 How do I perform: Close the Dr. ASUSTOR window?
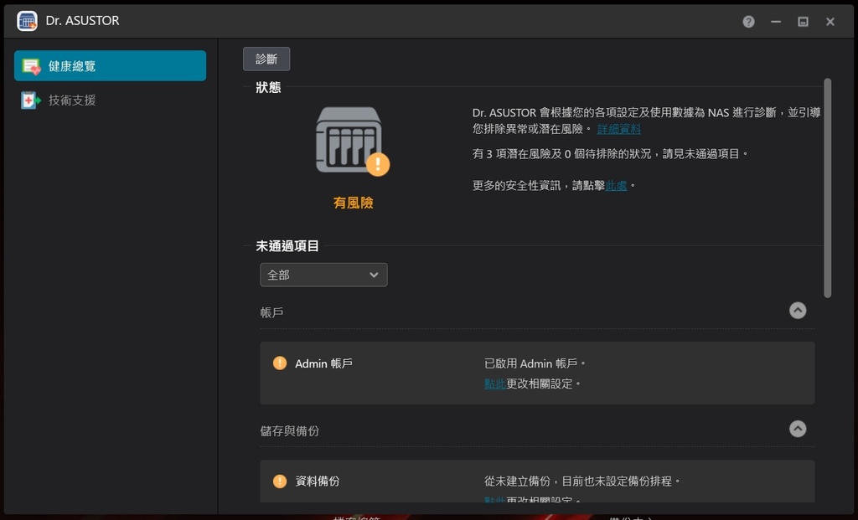coord(830,21)
